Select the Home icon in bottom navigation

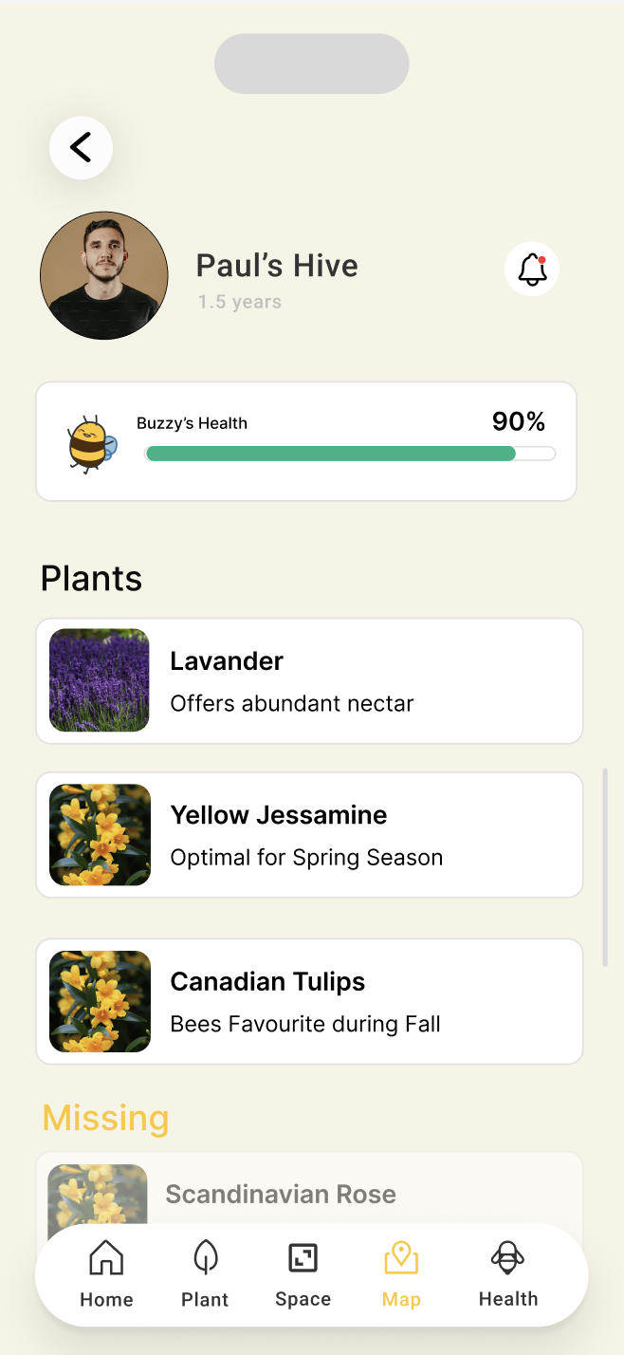click(106, 1274)
